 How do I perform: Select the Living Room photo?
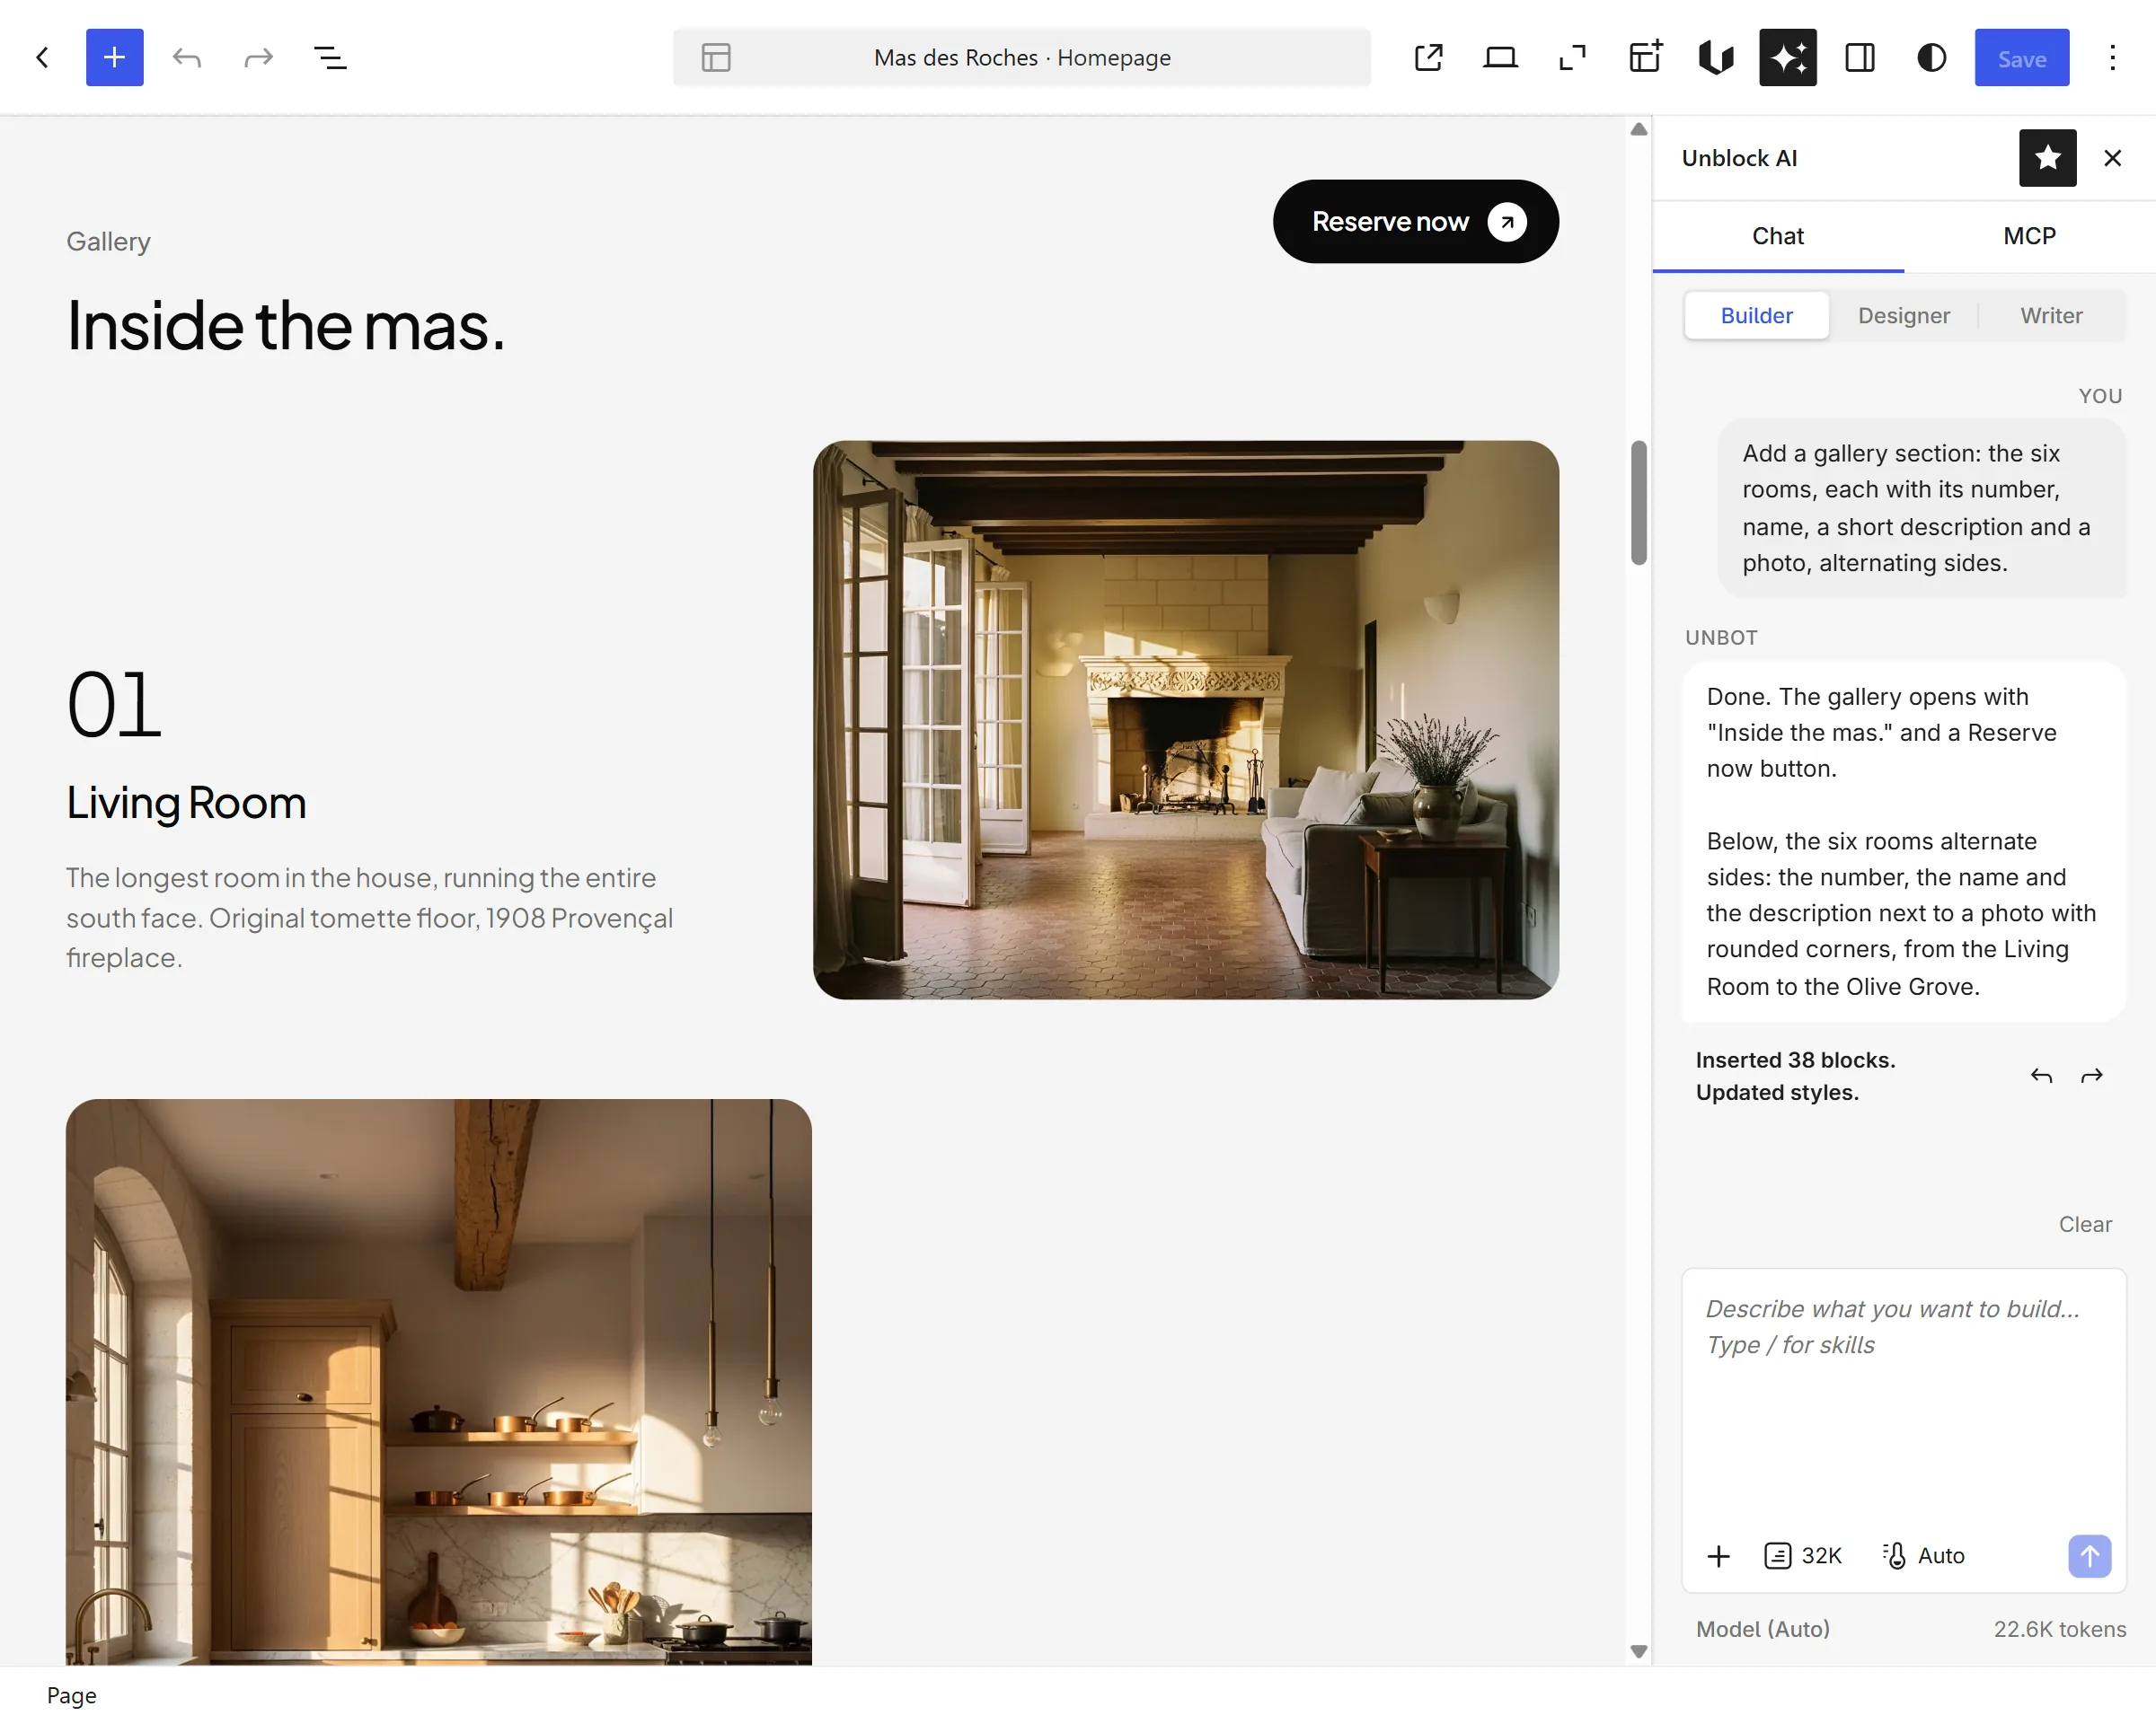pyautogui.click(x=1186, y=719)
